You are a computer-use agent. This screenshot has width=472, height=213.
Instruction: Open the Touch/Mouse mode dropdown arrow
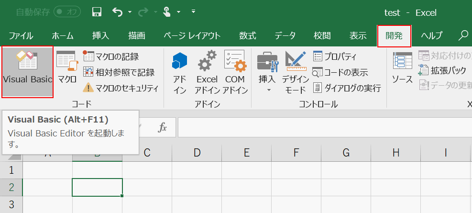(178, 12)
